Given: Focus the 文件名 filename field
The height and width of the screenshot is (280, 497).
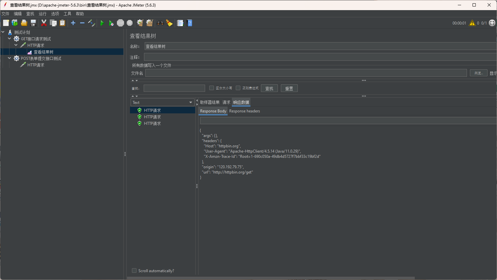Looking at the screenshot, I should 306,73.
